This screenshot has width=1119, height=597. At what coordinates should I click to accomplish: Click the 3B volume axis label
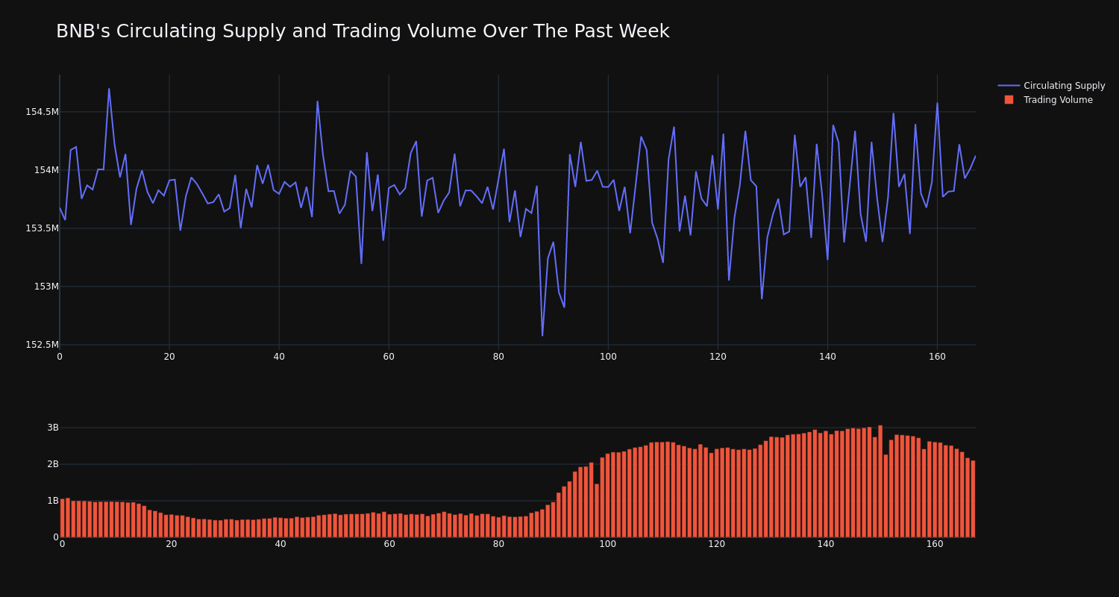pyautogui.click(x=53, y=428)
